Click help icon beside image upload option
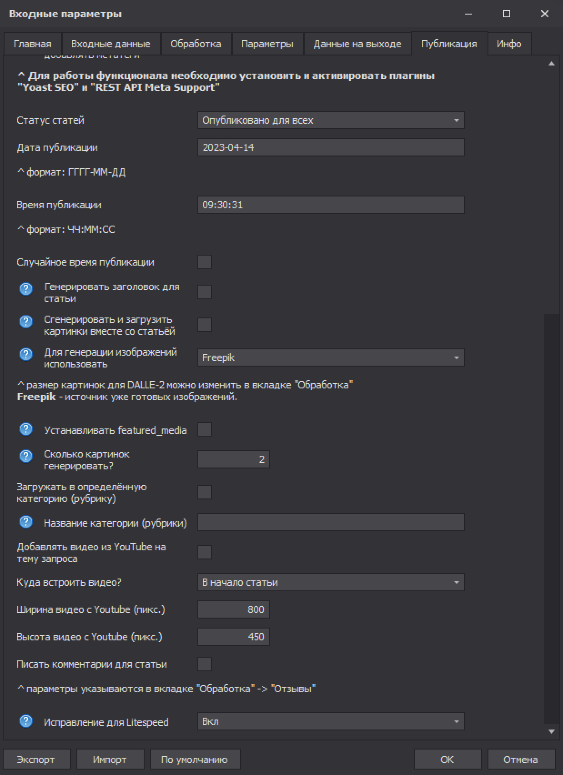 [26, 322]
